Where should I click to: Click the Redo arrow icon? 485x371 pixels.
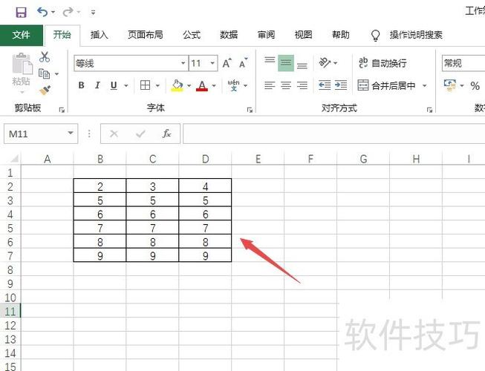tap(68, 12)
